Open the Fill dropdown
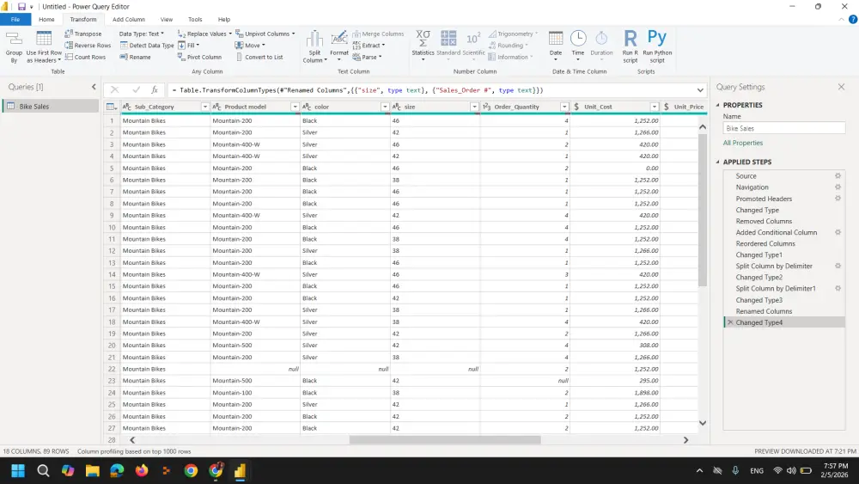This screenshot has height=484, width=859. coord(188,46)
